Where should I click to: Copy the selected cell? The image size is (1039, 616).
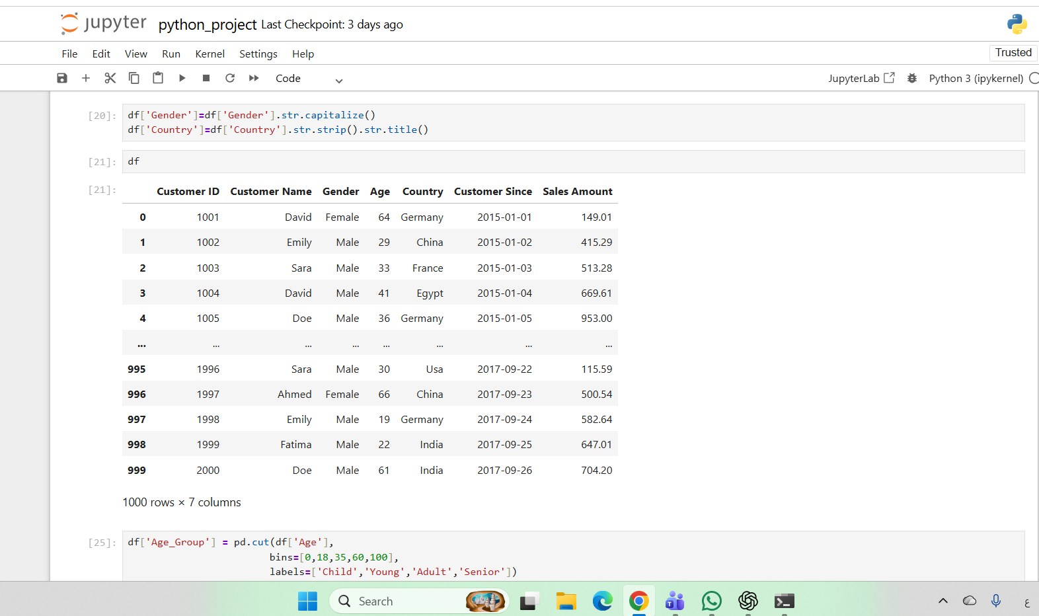(134, 78)
